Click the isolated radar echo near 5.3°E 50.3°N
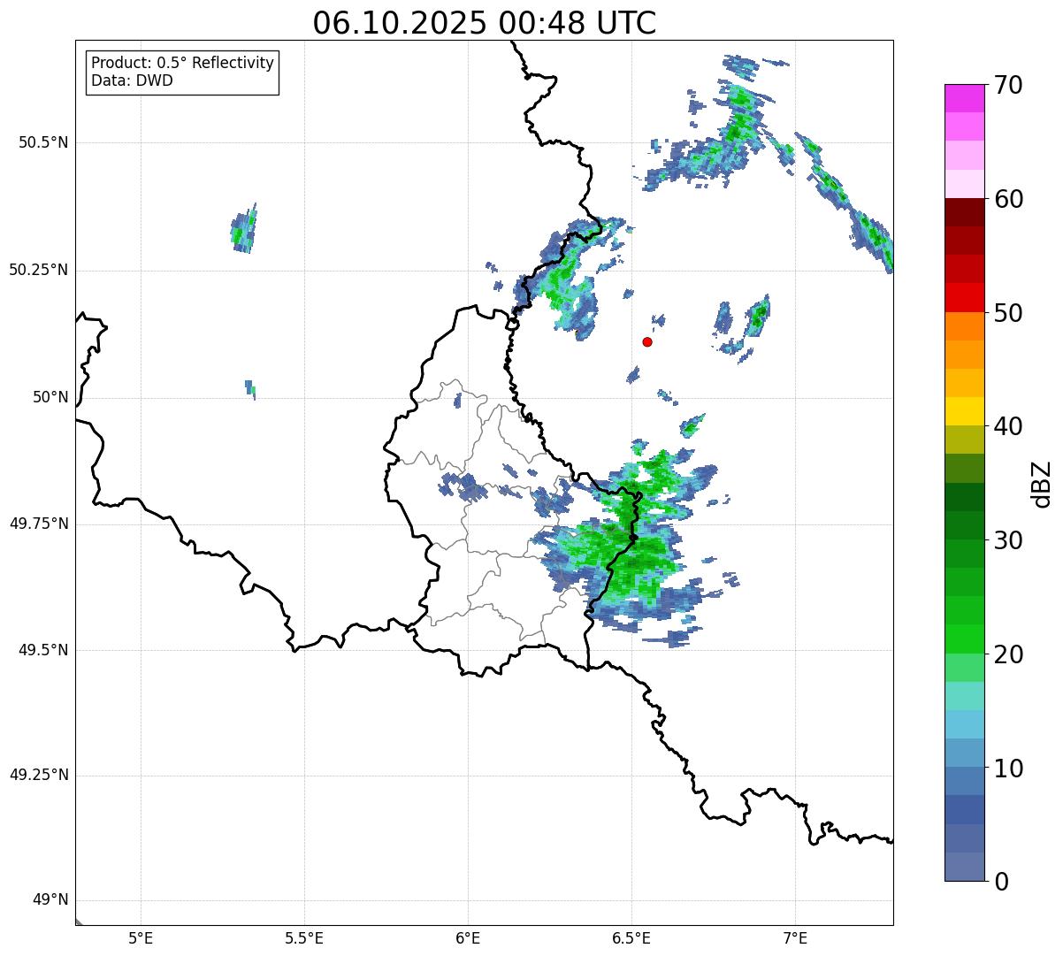The height and width of the screenshot is (956, 1063). coord(244,228)
